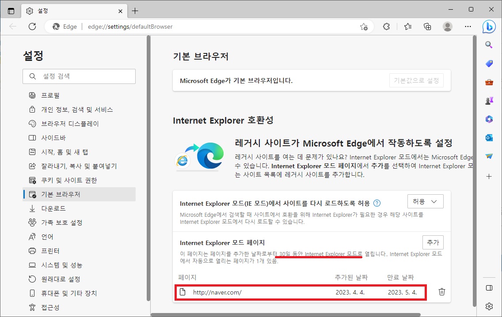Screen dimensions: 502x317
Task: Click the 추가된 날짜 column header
Action: (x=351, y=277)
